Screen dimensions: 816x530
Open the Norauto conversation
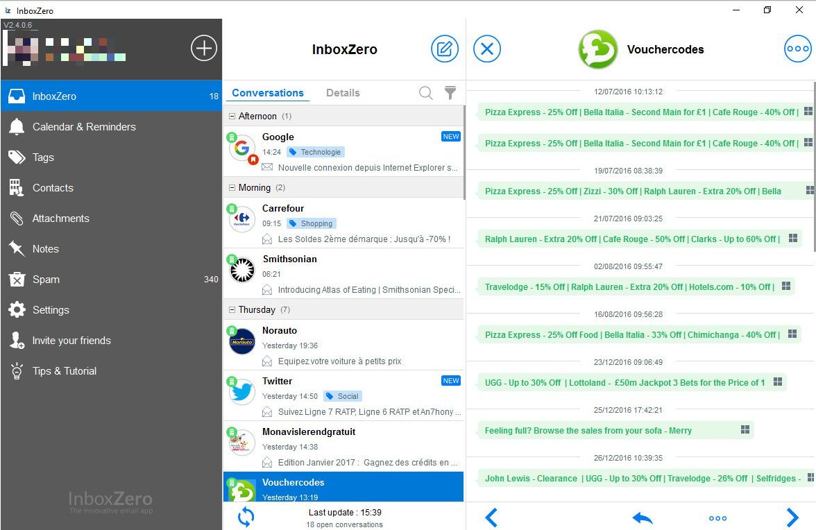[343, 345]
